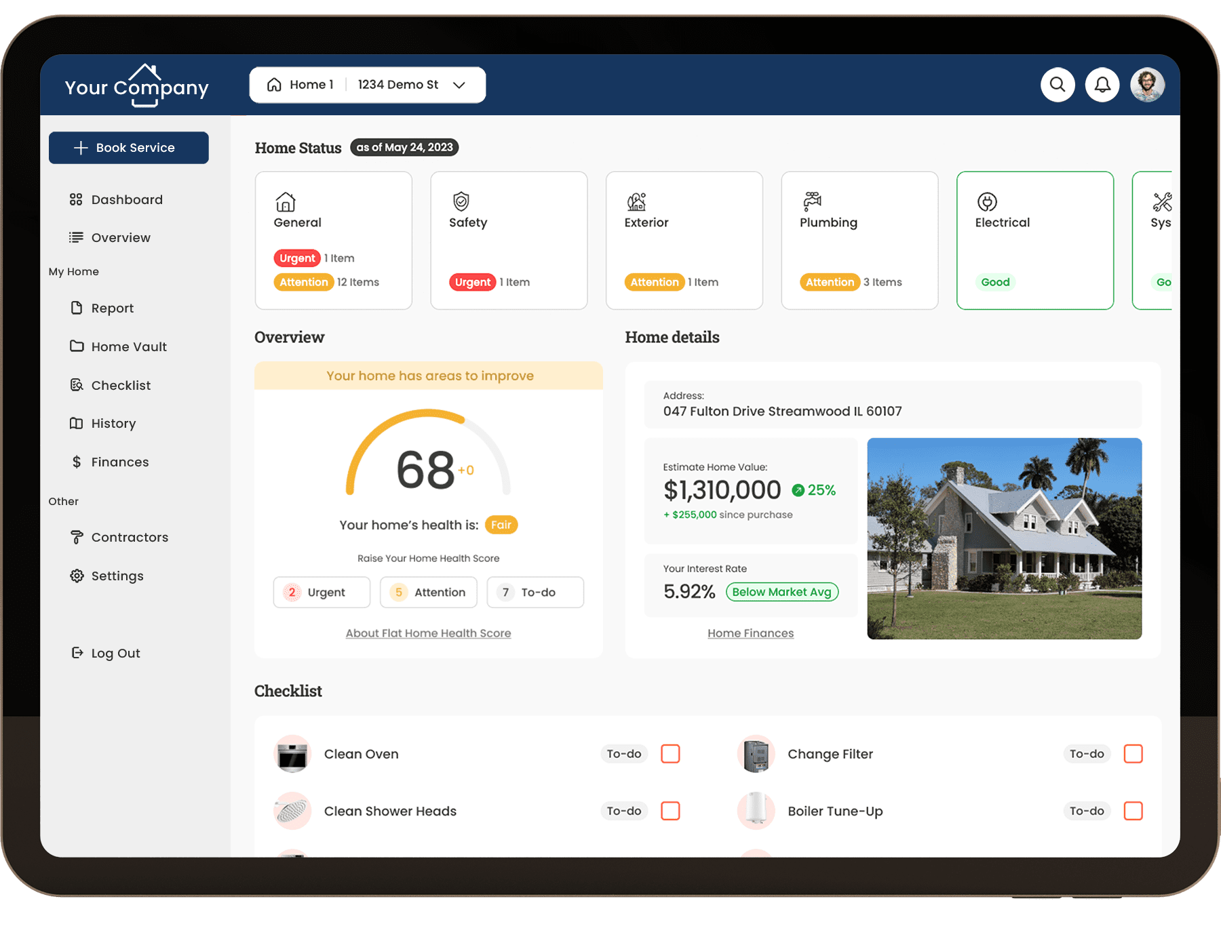Click the Electrical plug icon
The image size is (1221, 943).
[987, 201]
